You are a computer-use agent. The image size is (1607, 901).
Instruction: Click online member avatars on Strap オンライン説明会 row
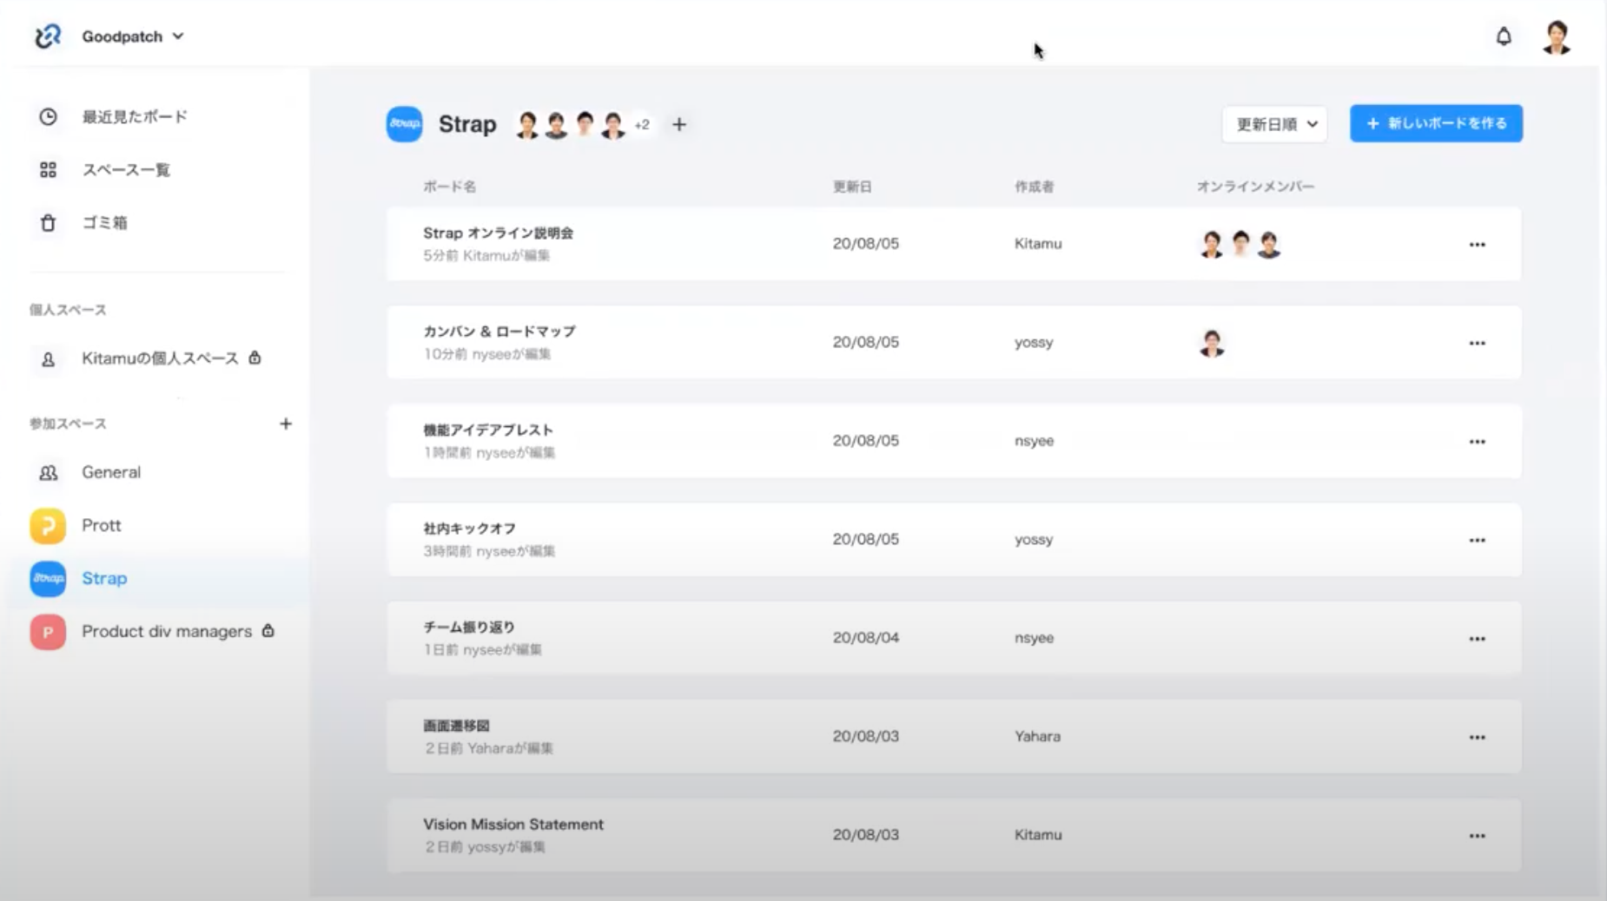point(1240,245)
